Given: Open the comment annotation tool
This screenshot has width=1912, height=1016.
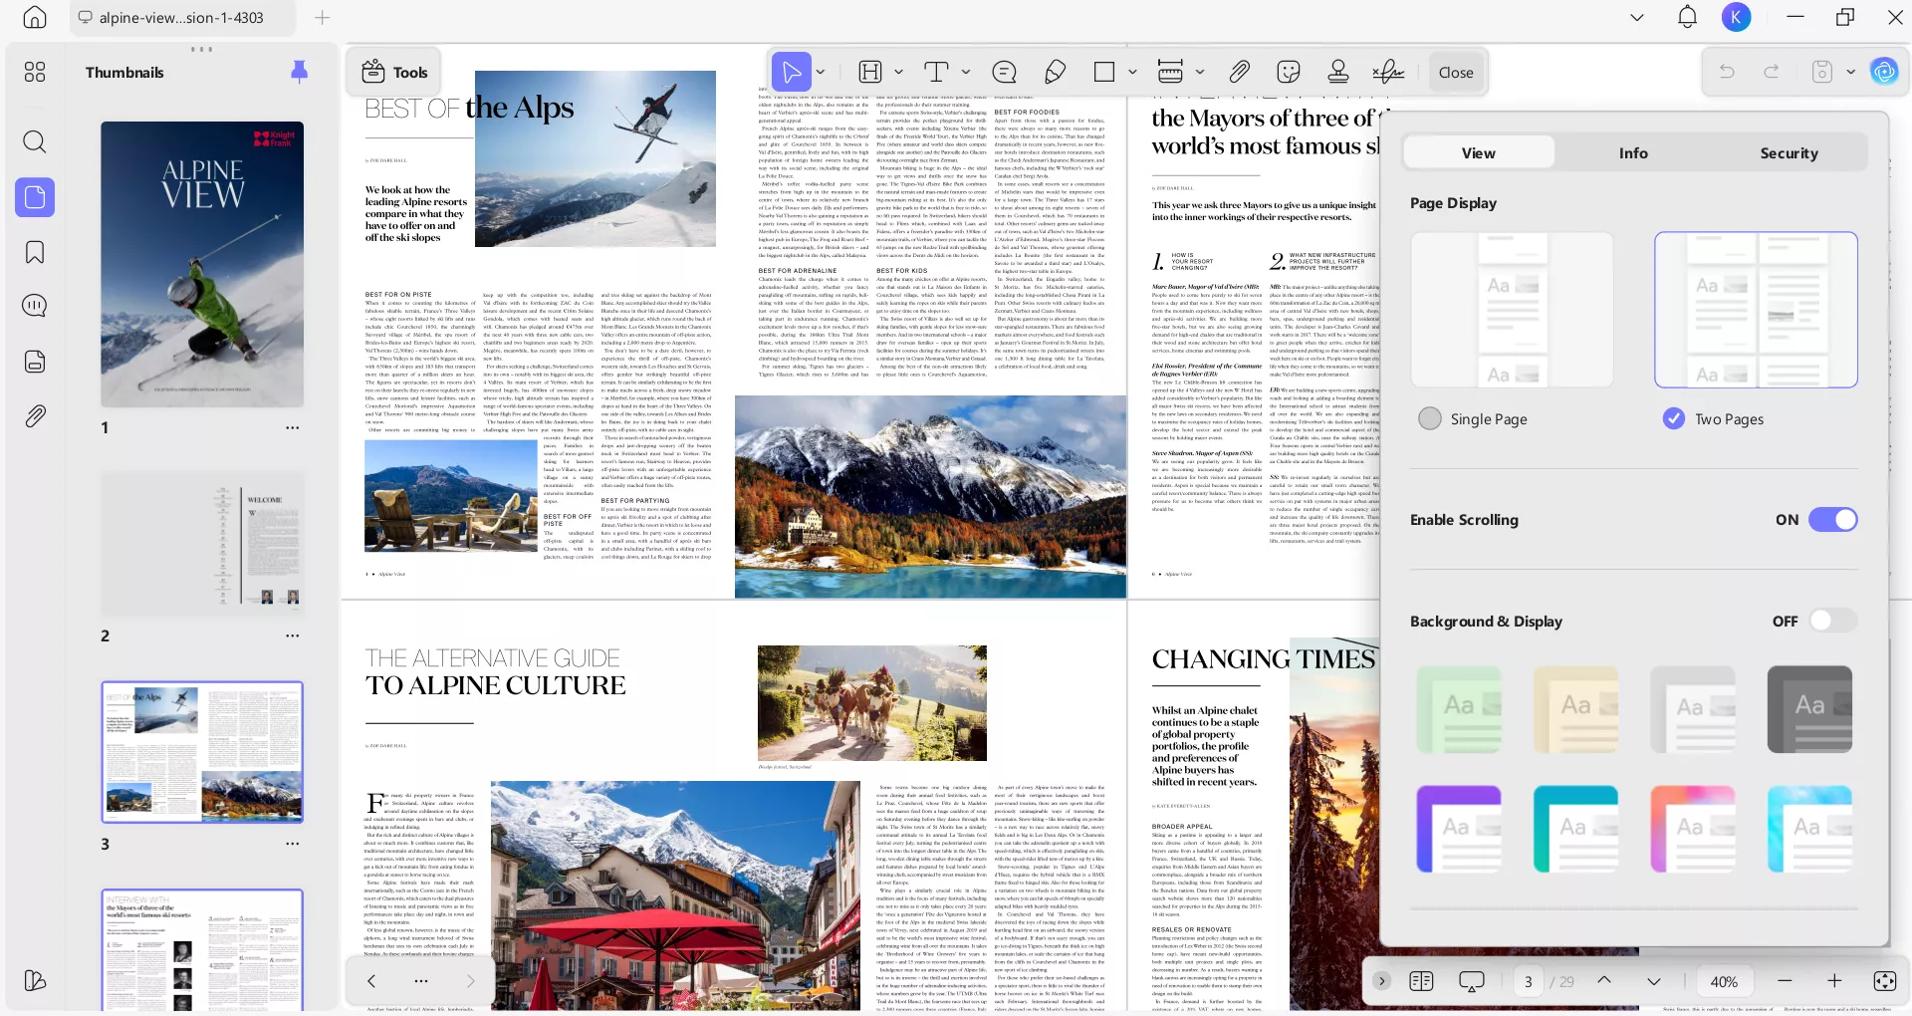Looking at the screenshot, I should pos(1005,72).
